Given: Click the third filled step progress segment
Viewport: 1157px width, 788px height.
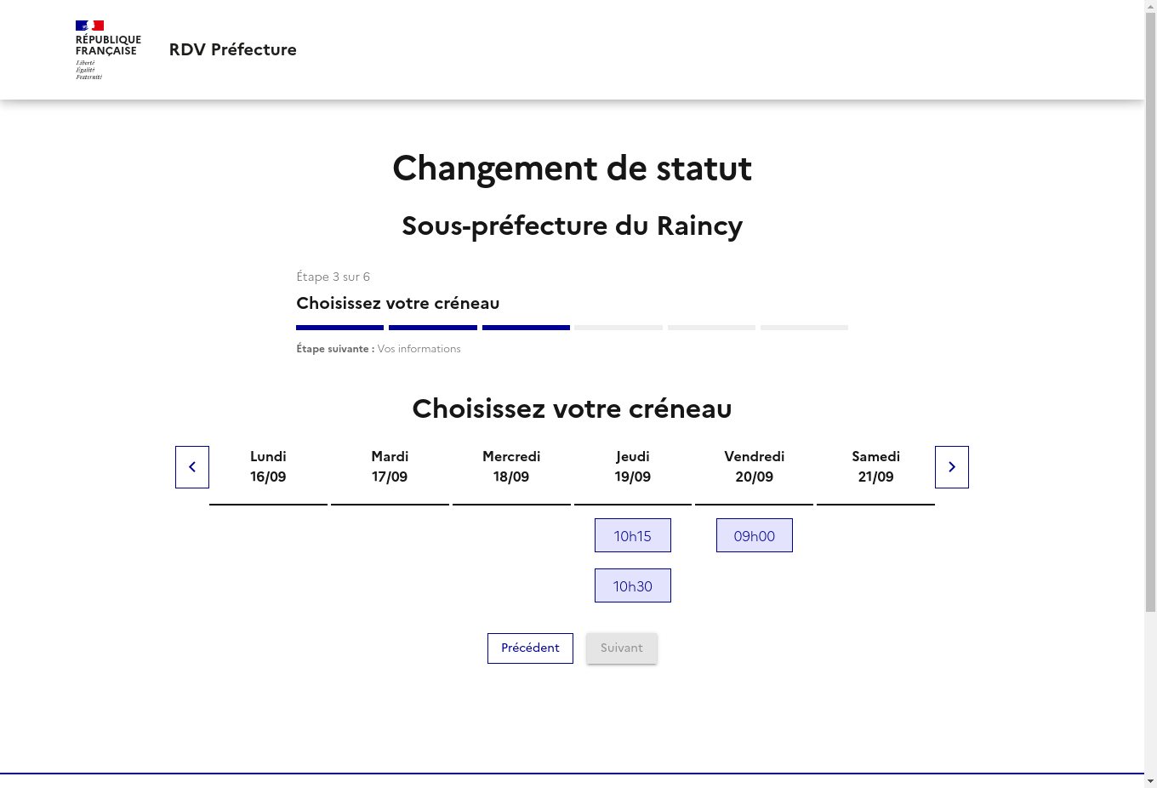Looking at the screenshot, I should click(526, 328).
